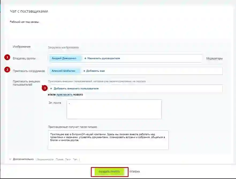Open 'Права' in additional options
The width and height of the screenshot is (236, 179).
tap(60, 159)
